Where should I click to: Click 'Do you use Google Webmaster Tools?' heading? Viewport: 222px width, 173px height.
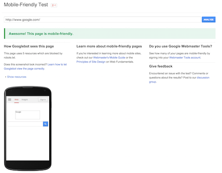click(181, 46)
